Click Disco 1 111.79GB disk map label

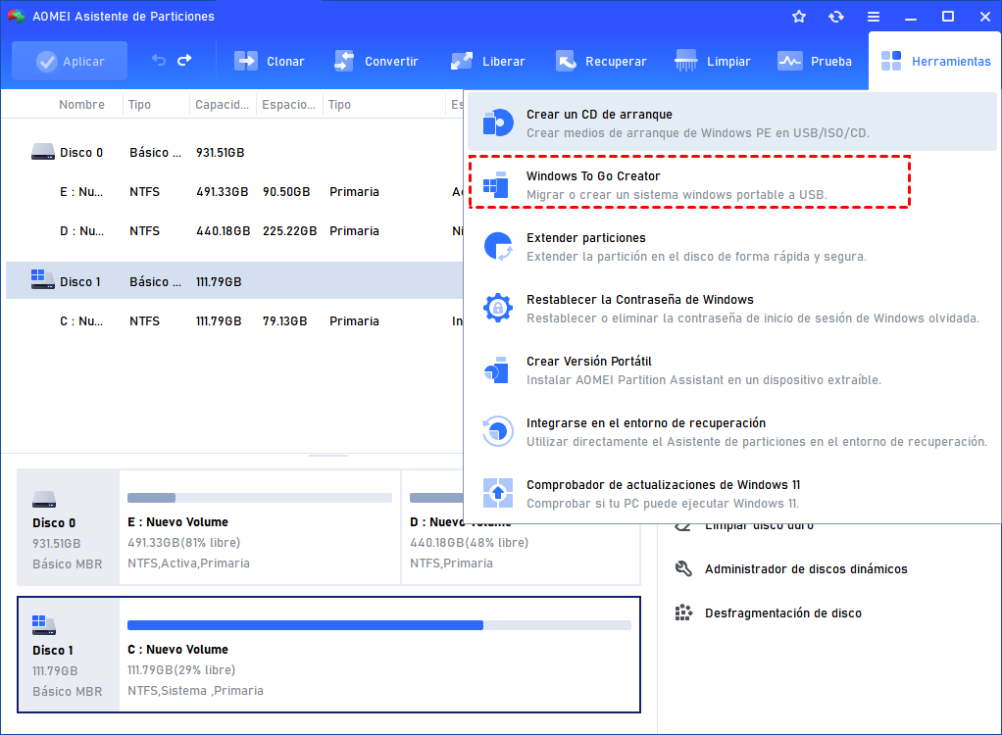tap(68, 655)
